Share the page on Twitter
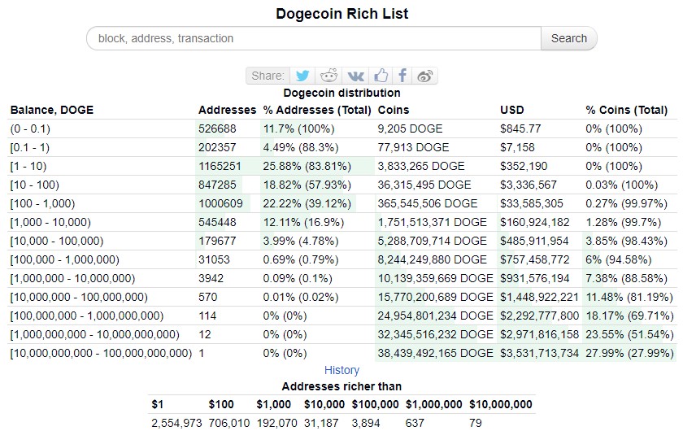 pyautogui.click(x=302, y=76)
